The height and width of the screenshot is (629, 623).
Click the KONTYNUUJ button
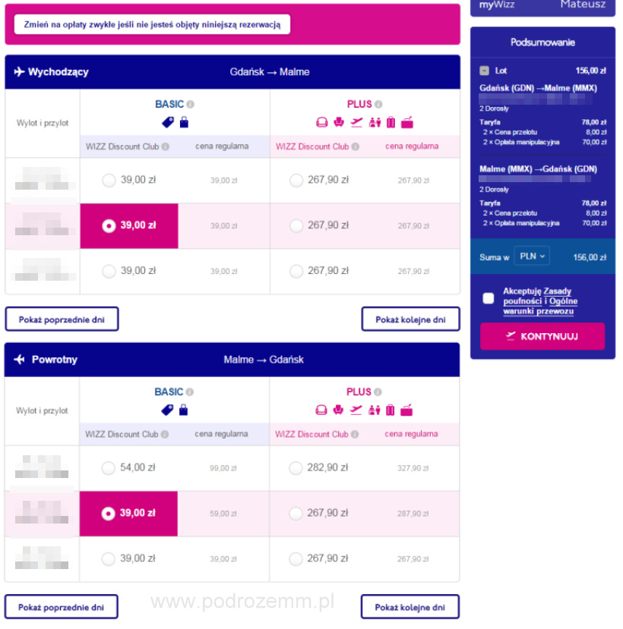[x=542, y=336]
